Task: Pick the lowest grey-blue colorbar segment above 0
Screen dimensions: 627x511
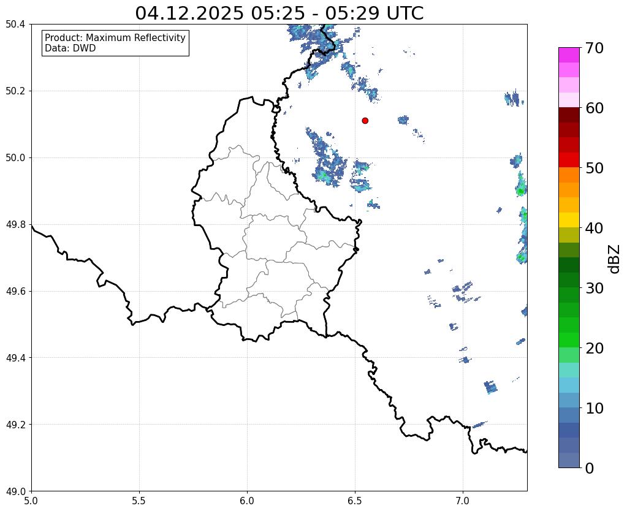Action: click(x=569, y=460)
